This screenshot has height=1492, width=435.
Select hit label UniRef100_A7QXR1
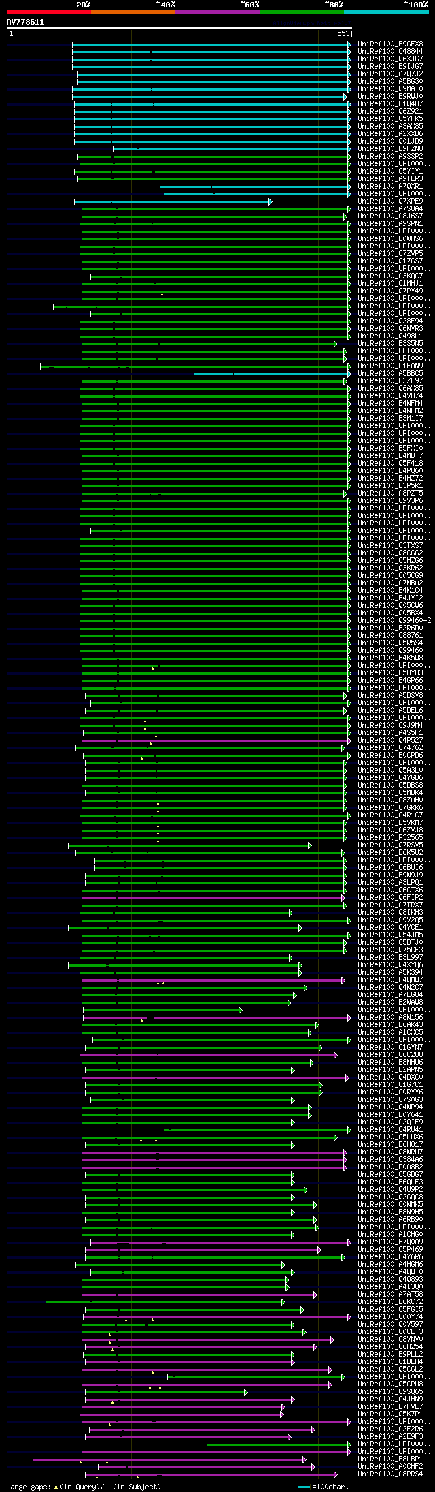click(x=390, y=186)
